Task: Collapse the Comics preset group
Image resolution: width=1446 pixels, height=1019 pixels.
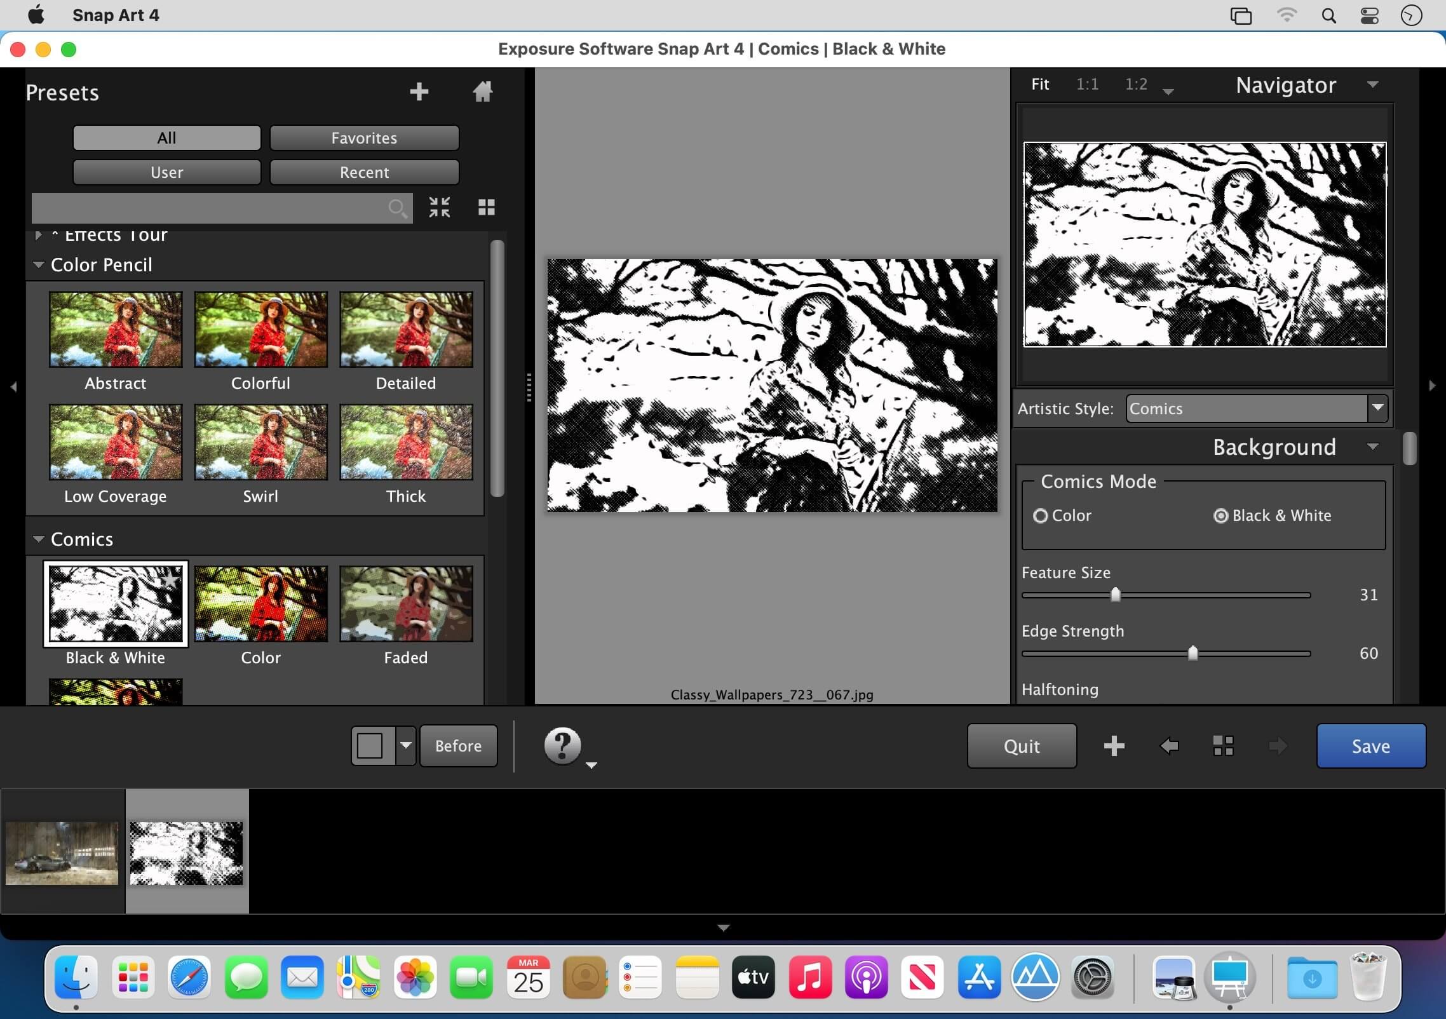Action: point(39,539)
